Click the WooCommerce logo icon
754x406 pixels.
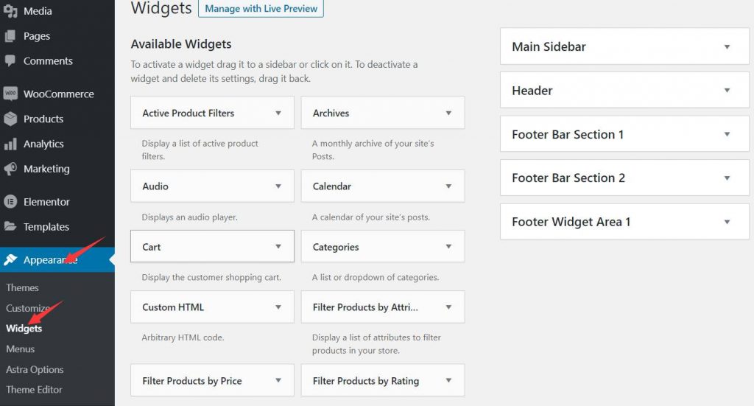[x=10, y=94]
